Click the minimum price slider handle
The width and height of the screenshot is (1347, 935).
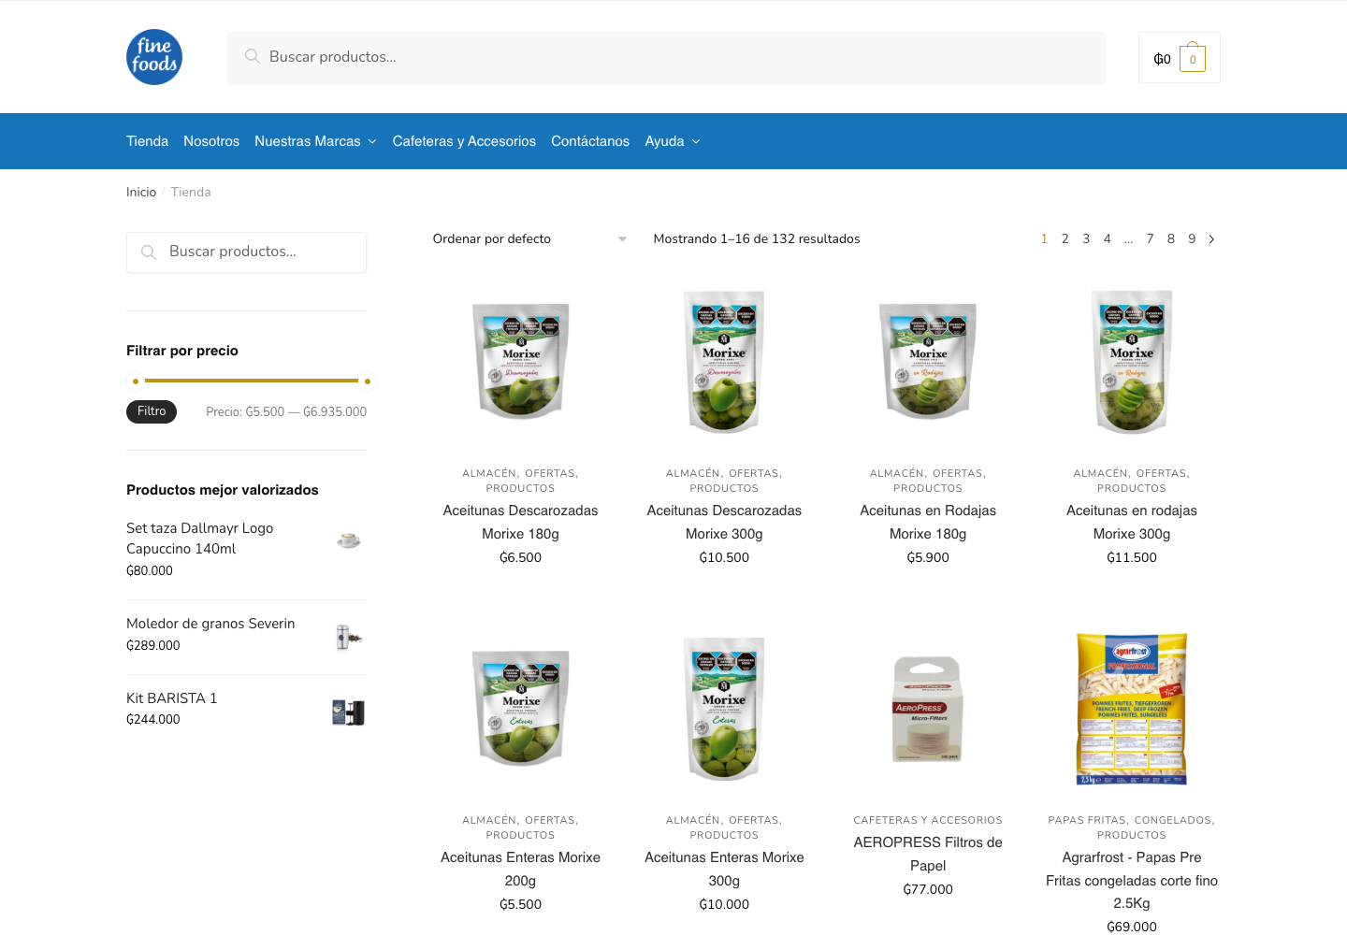136,381
